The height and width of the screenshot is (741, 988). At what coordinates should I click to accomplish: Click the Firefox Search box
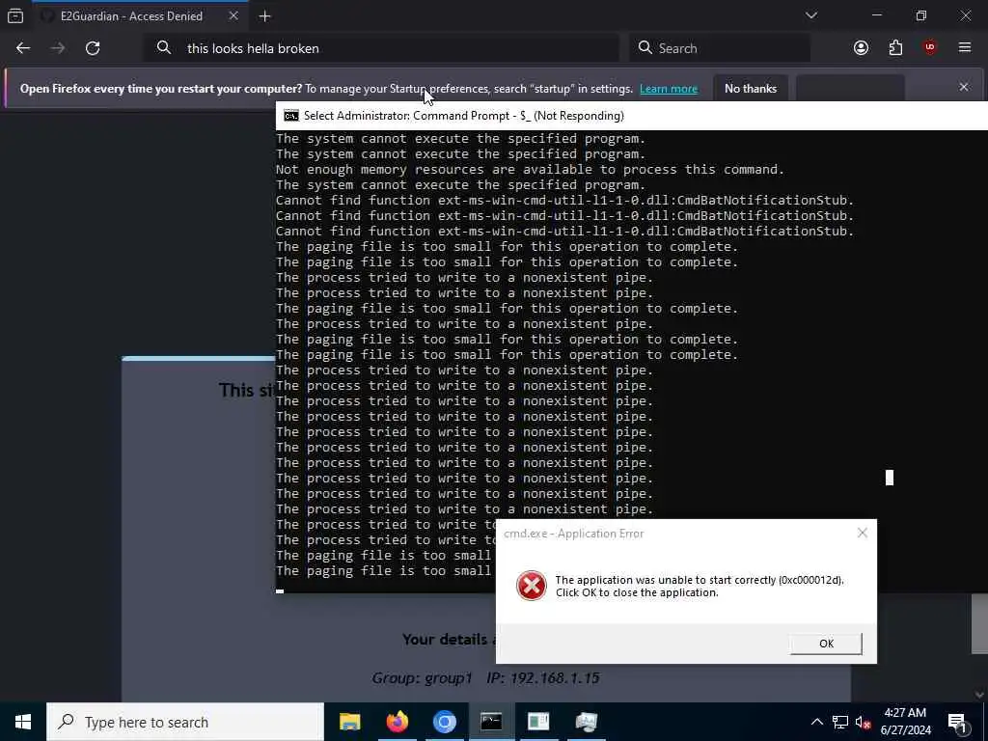(x=720, y=48)
